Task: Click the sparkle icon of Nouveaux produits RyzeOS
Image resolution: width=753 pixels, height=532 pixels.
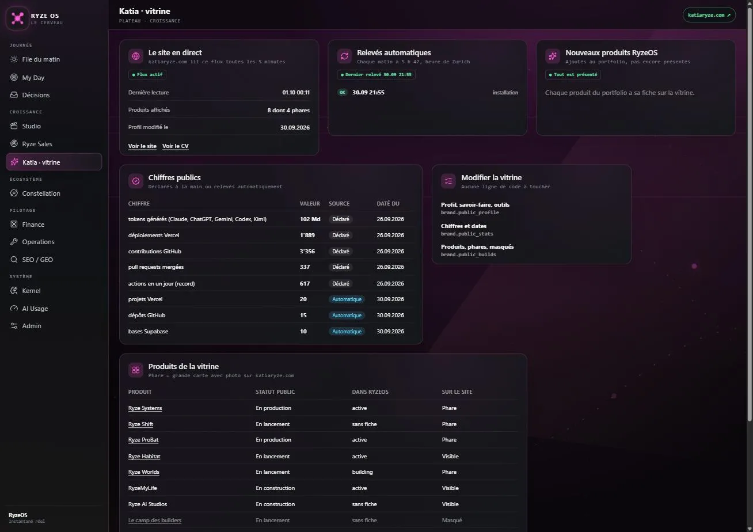Action: (x=553, y=56)
